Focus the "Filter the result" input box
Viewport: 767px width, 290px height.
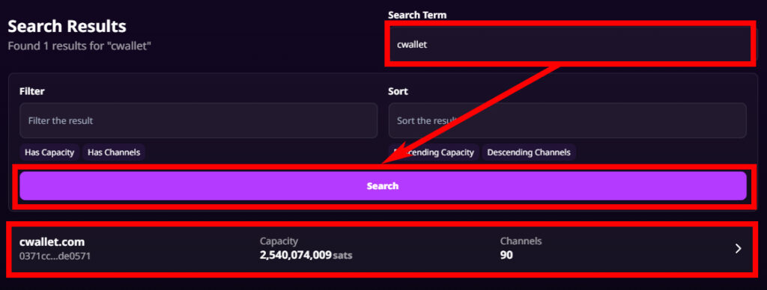(198, 120)
